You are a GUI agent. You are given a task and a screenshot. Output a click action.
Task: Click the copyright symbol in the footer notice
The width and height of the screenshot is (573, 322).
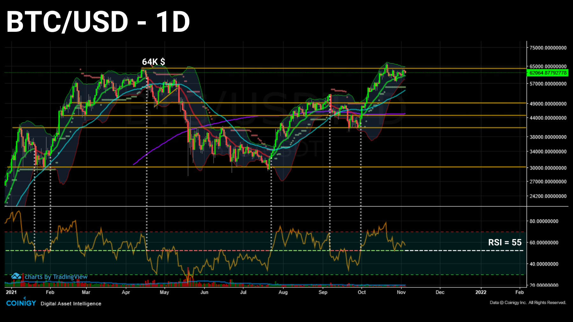pos(501,303)
